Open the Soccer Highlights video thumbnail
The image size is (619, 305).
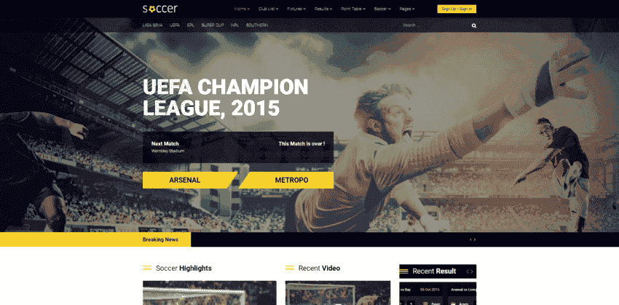click(x=210, y=293)
